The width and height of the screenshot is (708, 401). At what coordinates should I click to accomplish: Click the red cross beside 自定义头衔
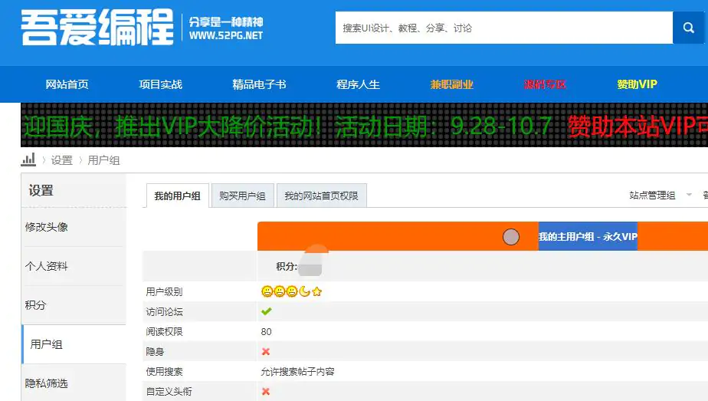coord(266,392)
